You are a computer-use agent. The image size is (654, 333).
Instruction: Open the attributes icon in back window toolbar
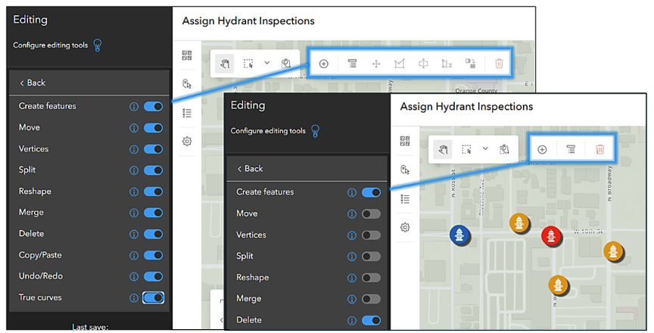click(353, 64)
